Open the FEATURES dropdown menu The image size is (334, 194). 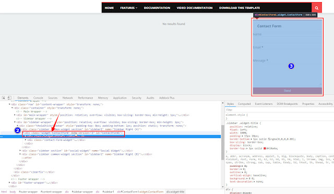[129, 8]
